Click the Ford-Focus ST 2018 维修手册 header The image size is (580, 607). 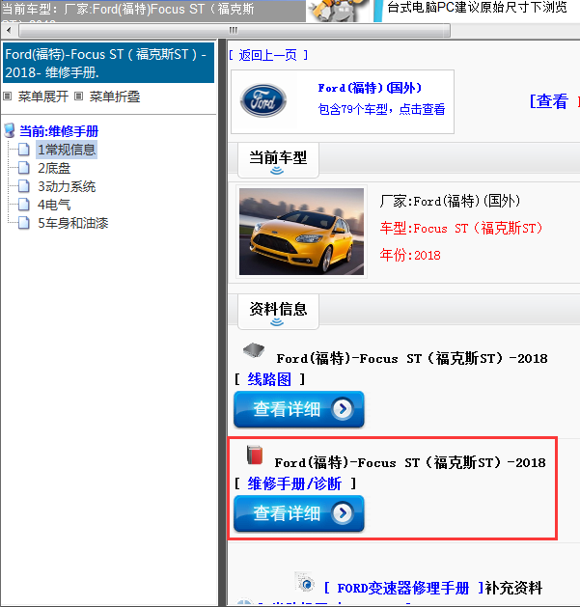point(108,63)
